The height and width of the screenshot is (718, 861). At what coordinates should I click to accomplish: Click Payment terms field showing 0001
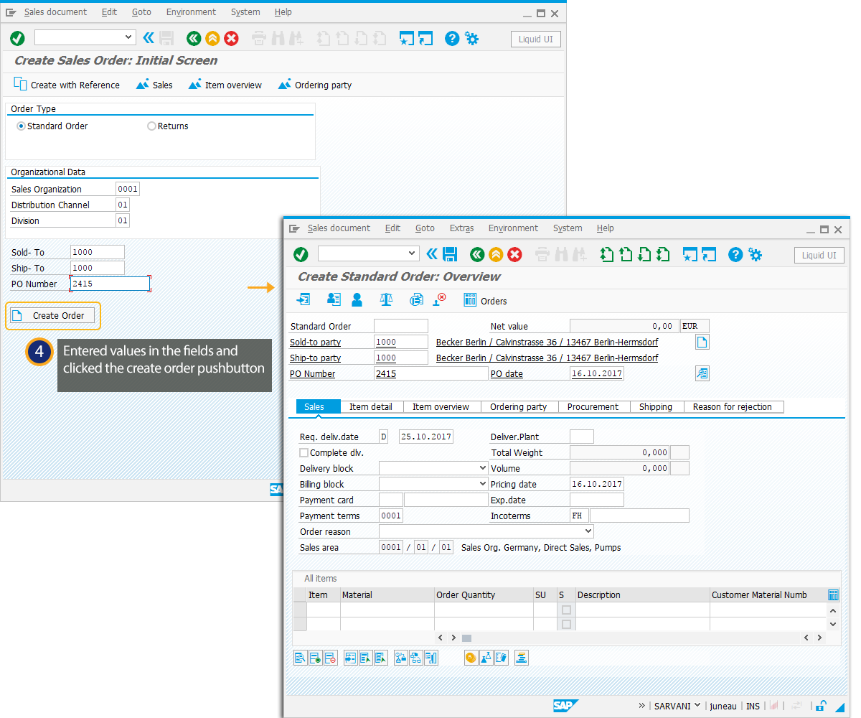(391, 516)
